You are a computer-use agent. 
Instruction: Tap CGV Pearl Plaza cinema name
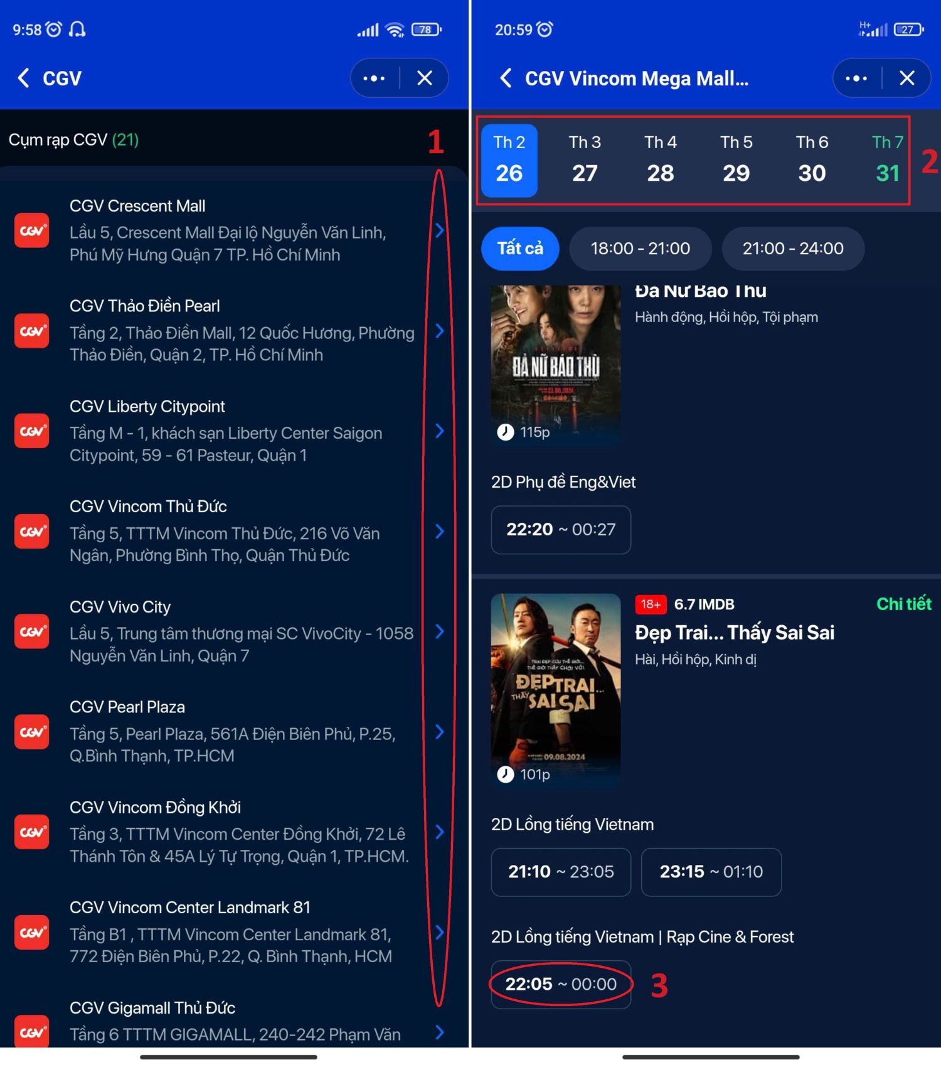pyautogui.click(x=127, y=707)
